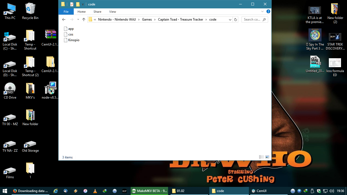The image size is (347, 195).
Task: Select KTLA is at the premiere video
Action: (315, 15)
